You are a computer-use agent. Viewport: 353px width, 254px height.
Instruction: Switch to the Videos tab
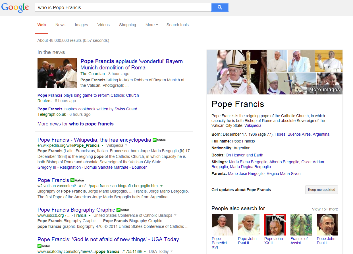tap(103, 25)
